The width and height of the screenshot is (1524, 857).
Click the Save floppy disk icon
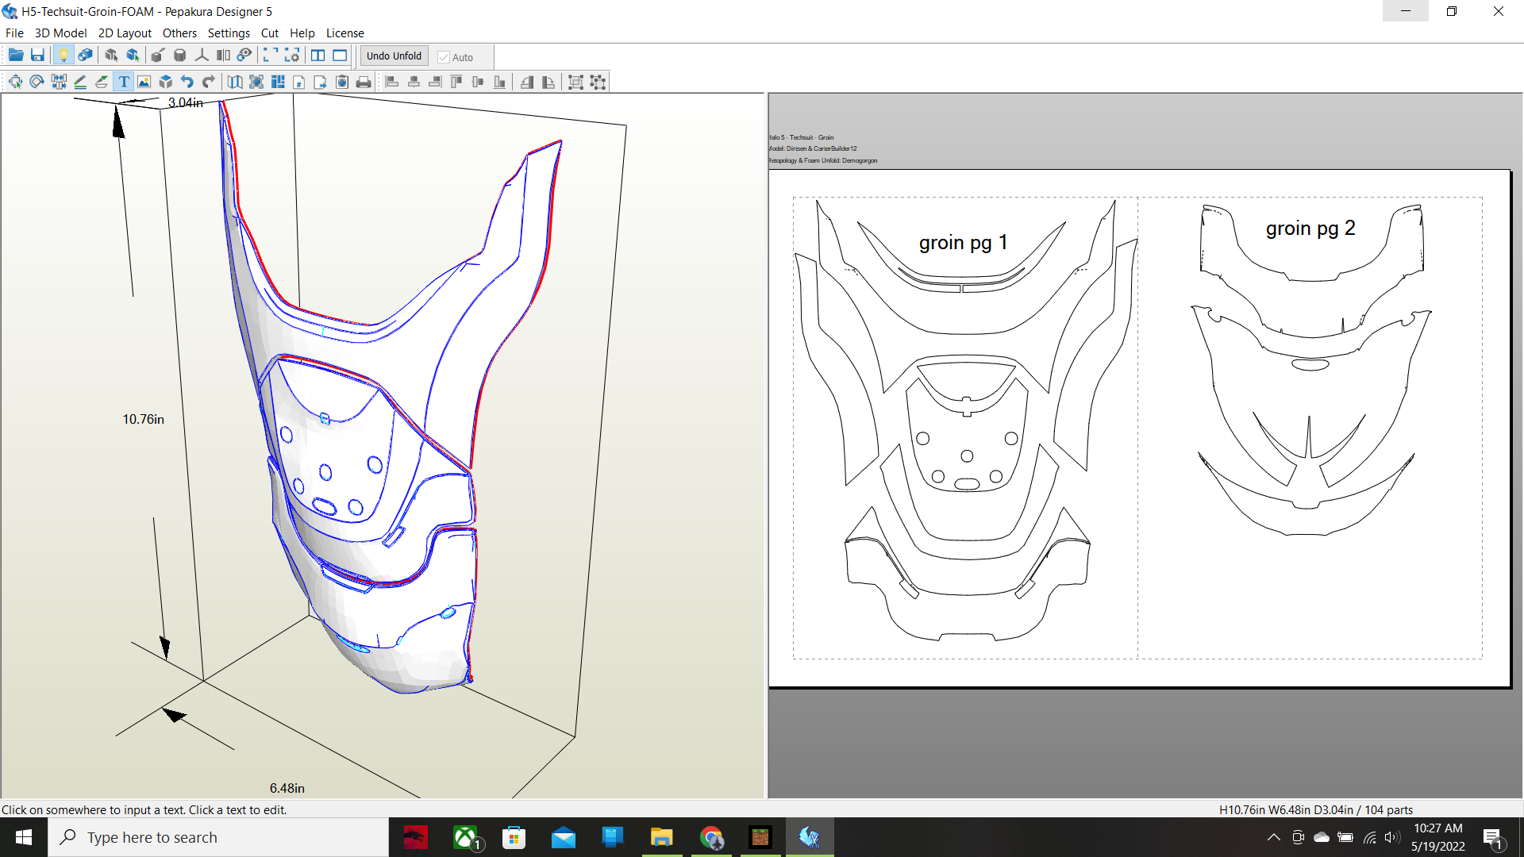click(37, 56)
